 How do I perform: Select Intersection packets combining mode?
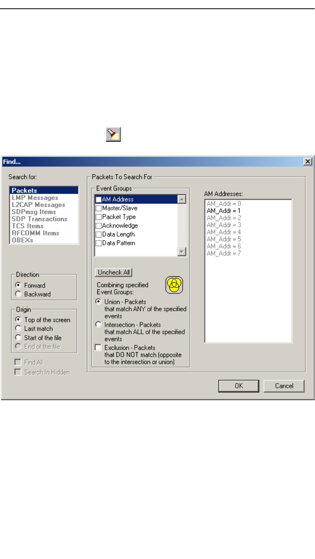coord(98,324)
